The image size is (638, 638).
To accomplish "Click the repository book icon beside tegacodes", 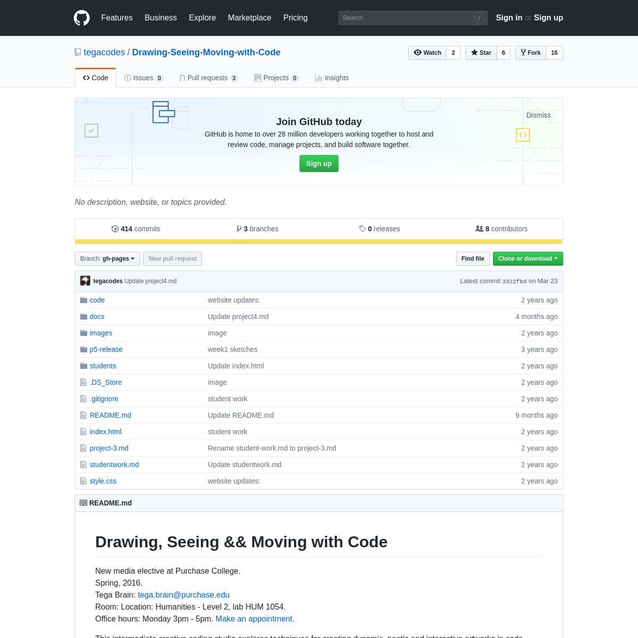I will point(78,53).
